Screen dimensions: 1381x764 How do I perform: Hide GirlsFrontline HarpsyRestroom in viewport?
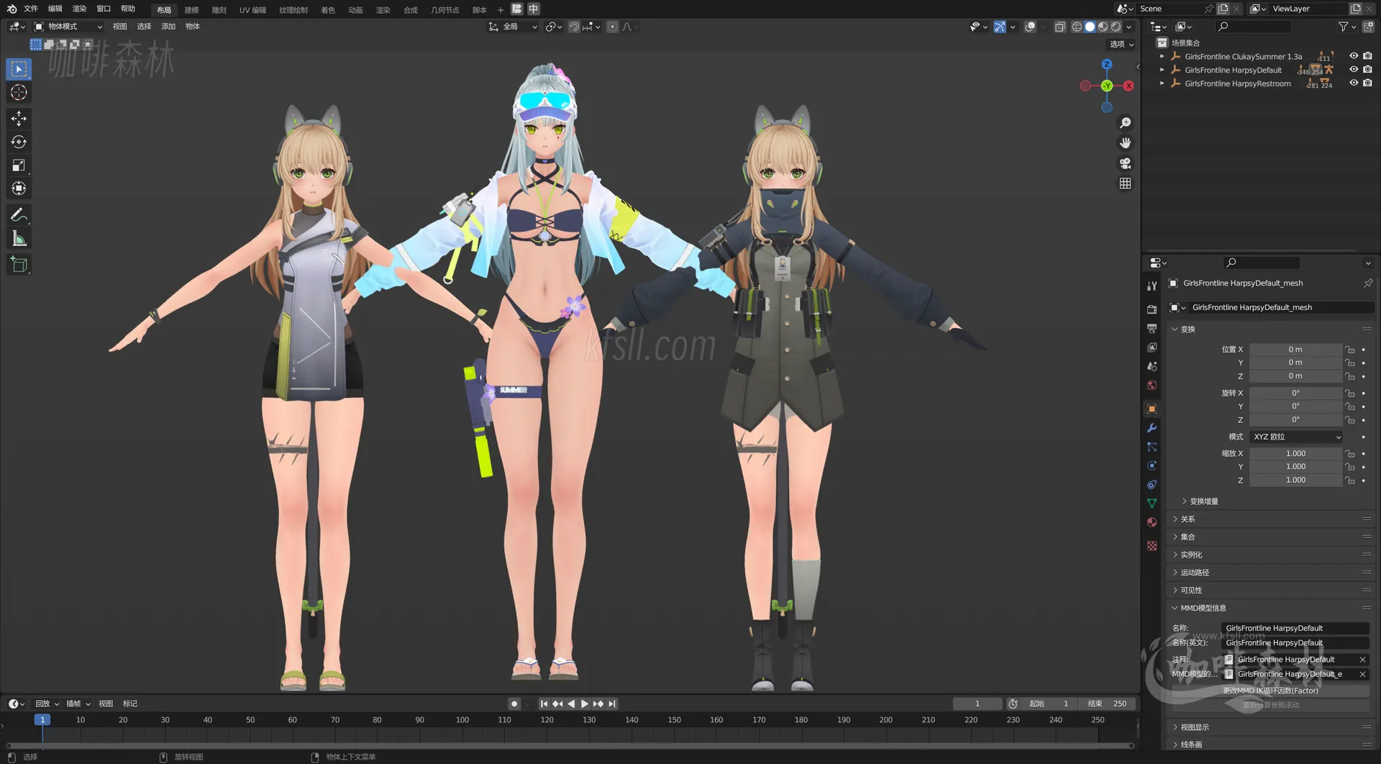point(1354,83)
